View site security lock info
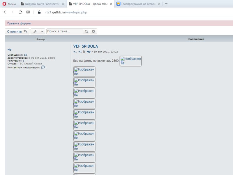Image resolution: width=233 pixels, height=175 pixels. (39, 12)
